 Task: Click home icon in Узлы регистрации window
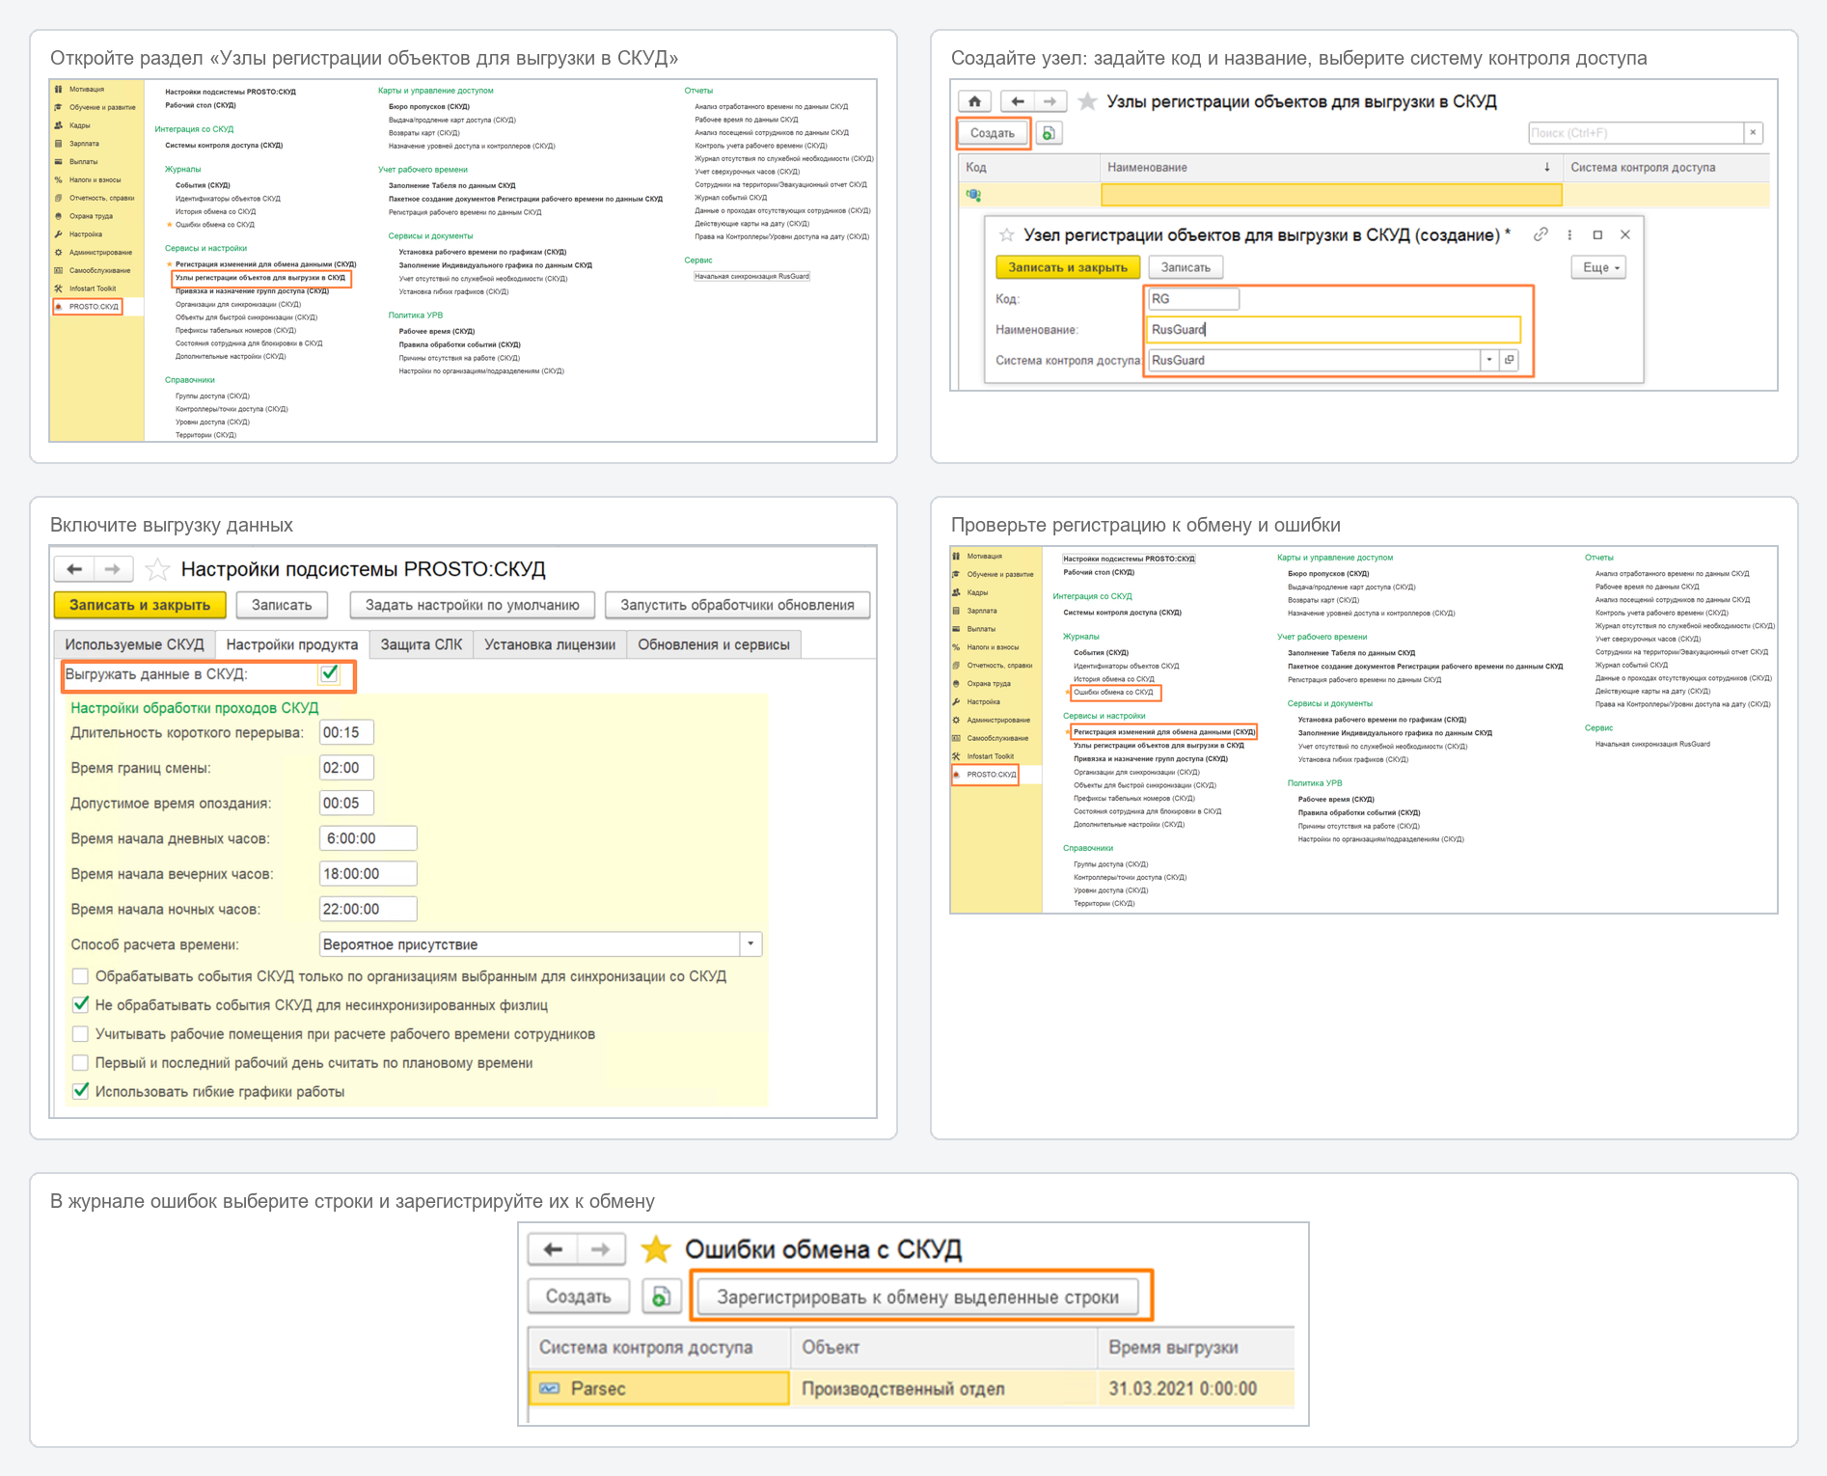[x=974, y=101]
